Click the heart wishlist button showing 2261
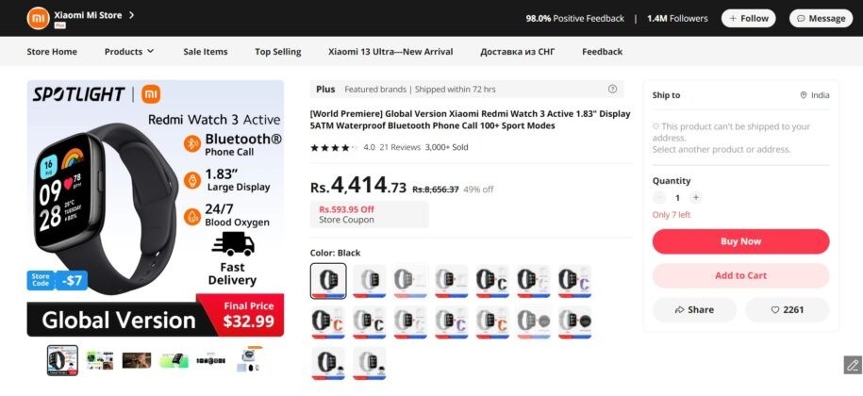 (x=787, y=309)
